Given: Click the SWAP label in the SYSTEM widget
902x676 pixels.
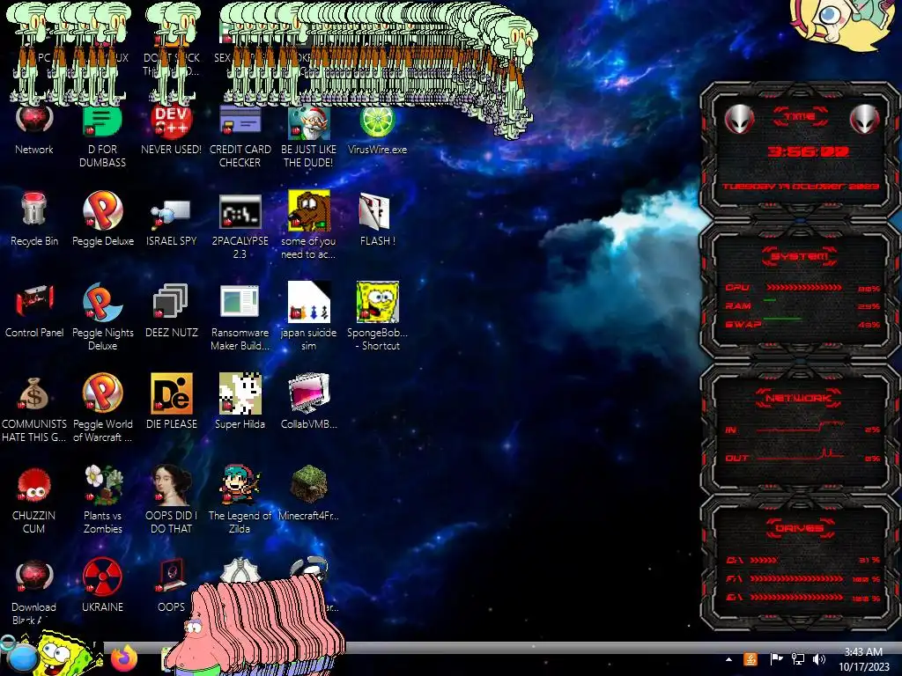Looking at the screenshot, I should click(x=743, y=325).
